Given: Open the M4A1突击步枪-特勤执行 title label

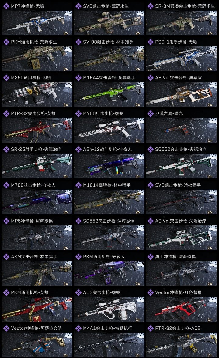Looking at the screenshot, I should (x=108, y=328).
